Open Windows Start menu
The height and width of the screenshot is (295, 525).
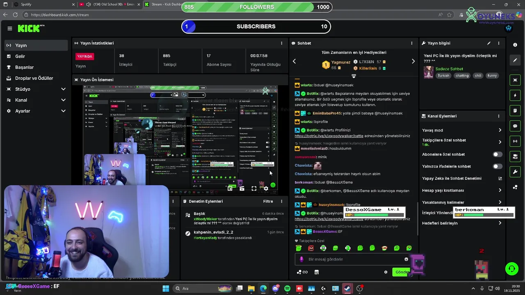click(166, 288)
